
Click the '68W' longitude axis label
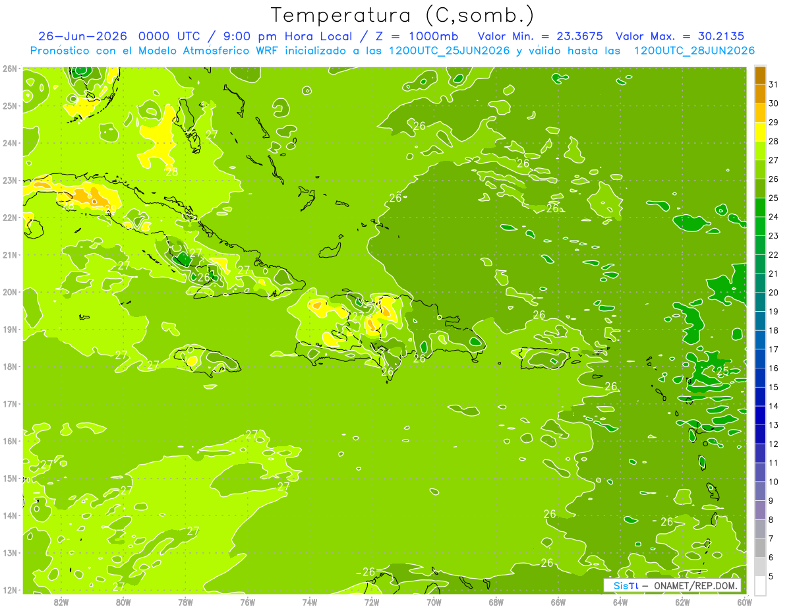click(x=496, y=602)
